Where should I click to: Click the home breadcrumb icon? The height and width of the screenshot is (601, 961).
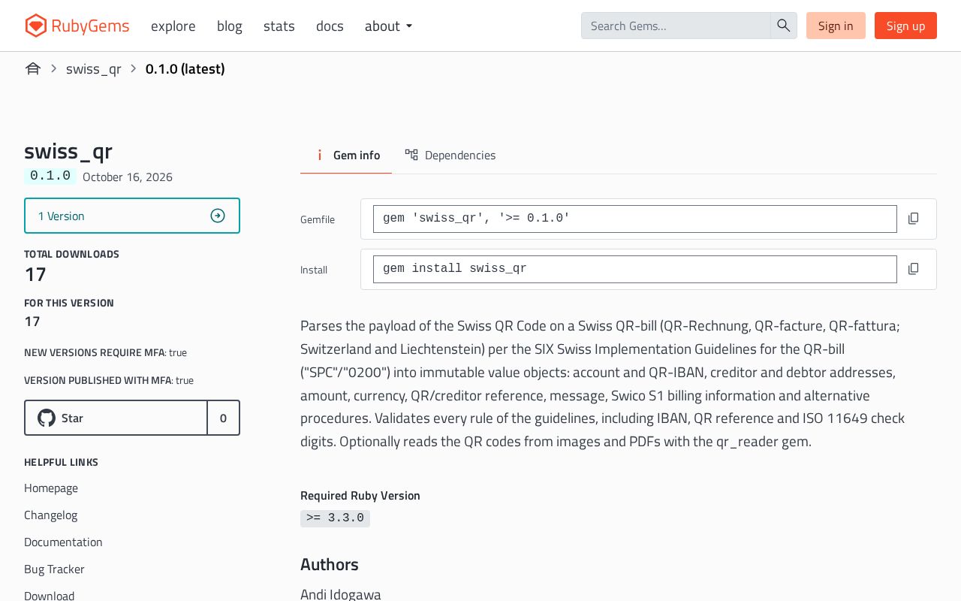32,68
